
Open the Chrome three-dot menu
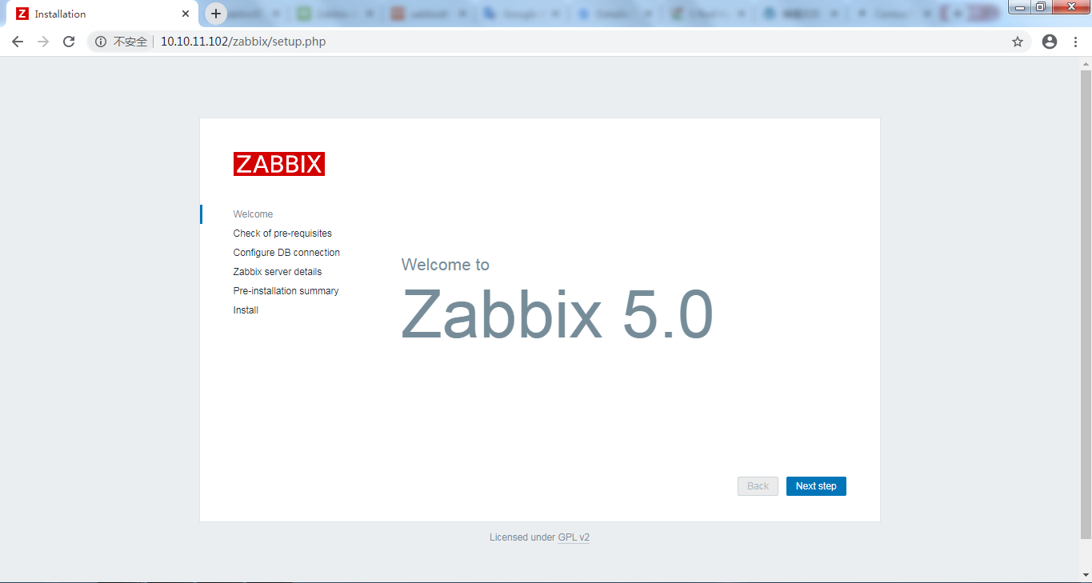1075,42
